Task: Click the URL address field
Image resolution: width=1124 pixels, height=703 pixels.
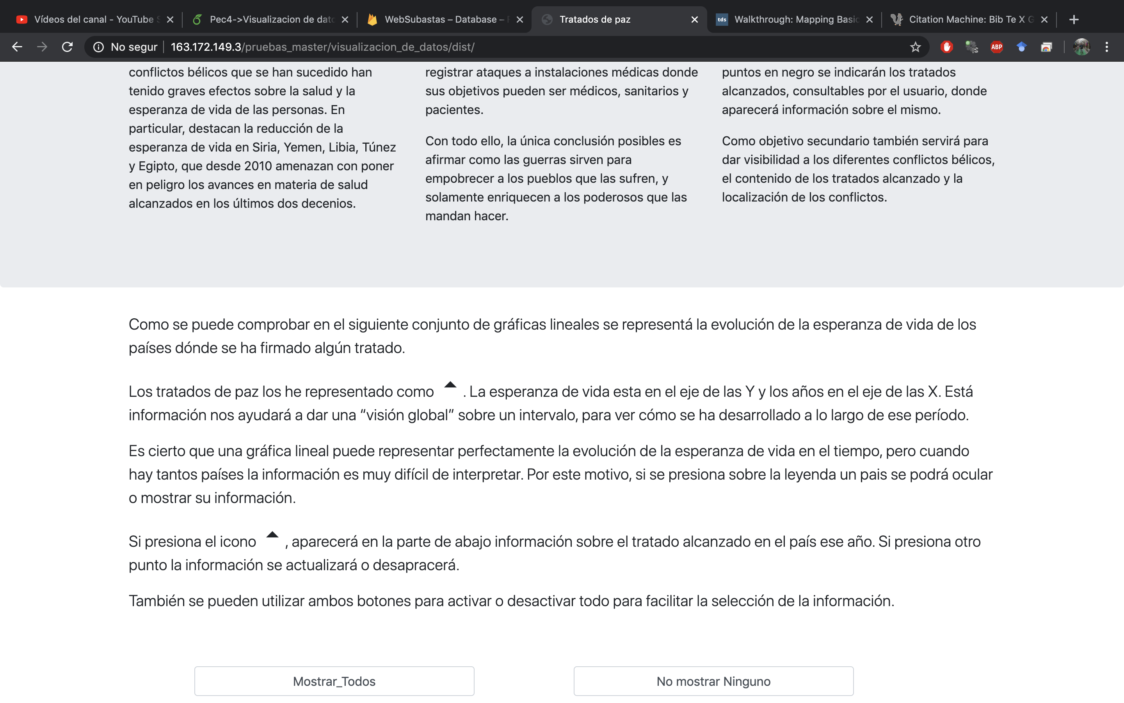Action: (x=511, y=47)
